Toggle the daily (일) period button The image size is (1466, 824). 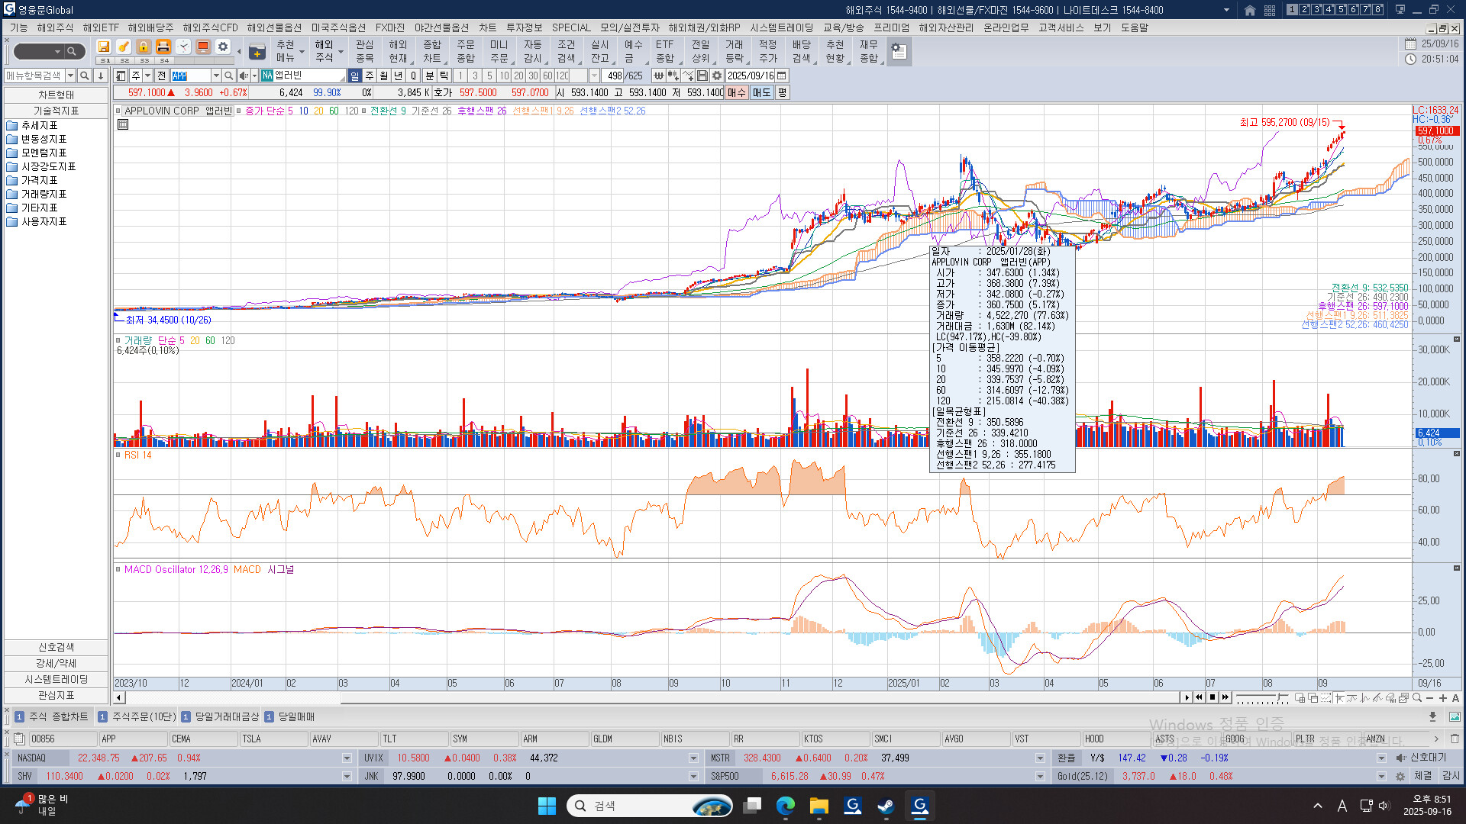click(x=355, y=76)
